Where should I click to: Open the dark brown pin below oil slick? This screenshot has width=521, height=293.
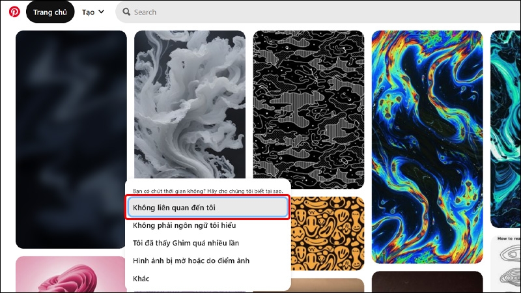click(x=427, y=282)
